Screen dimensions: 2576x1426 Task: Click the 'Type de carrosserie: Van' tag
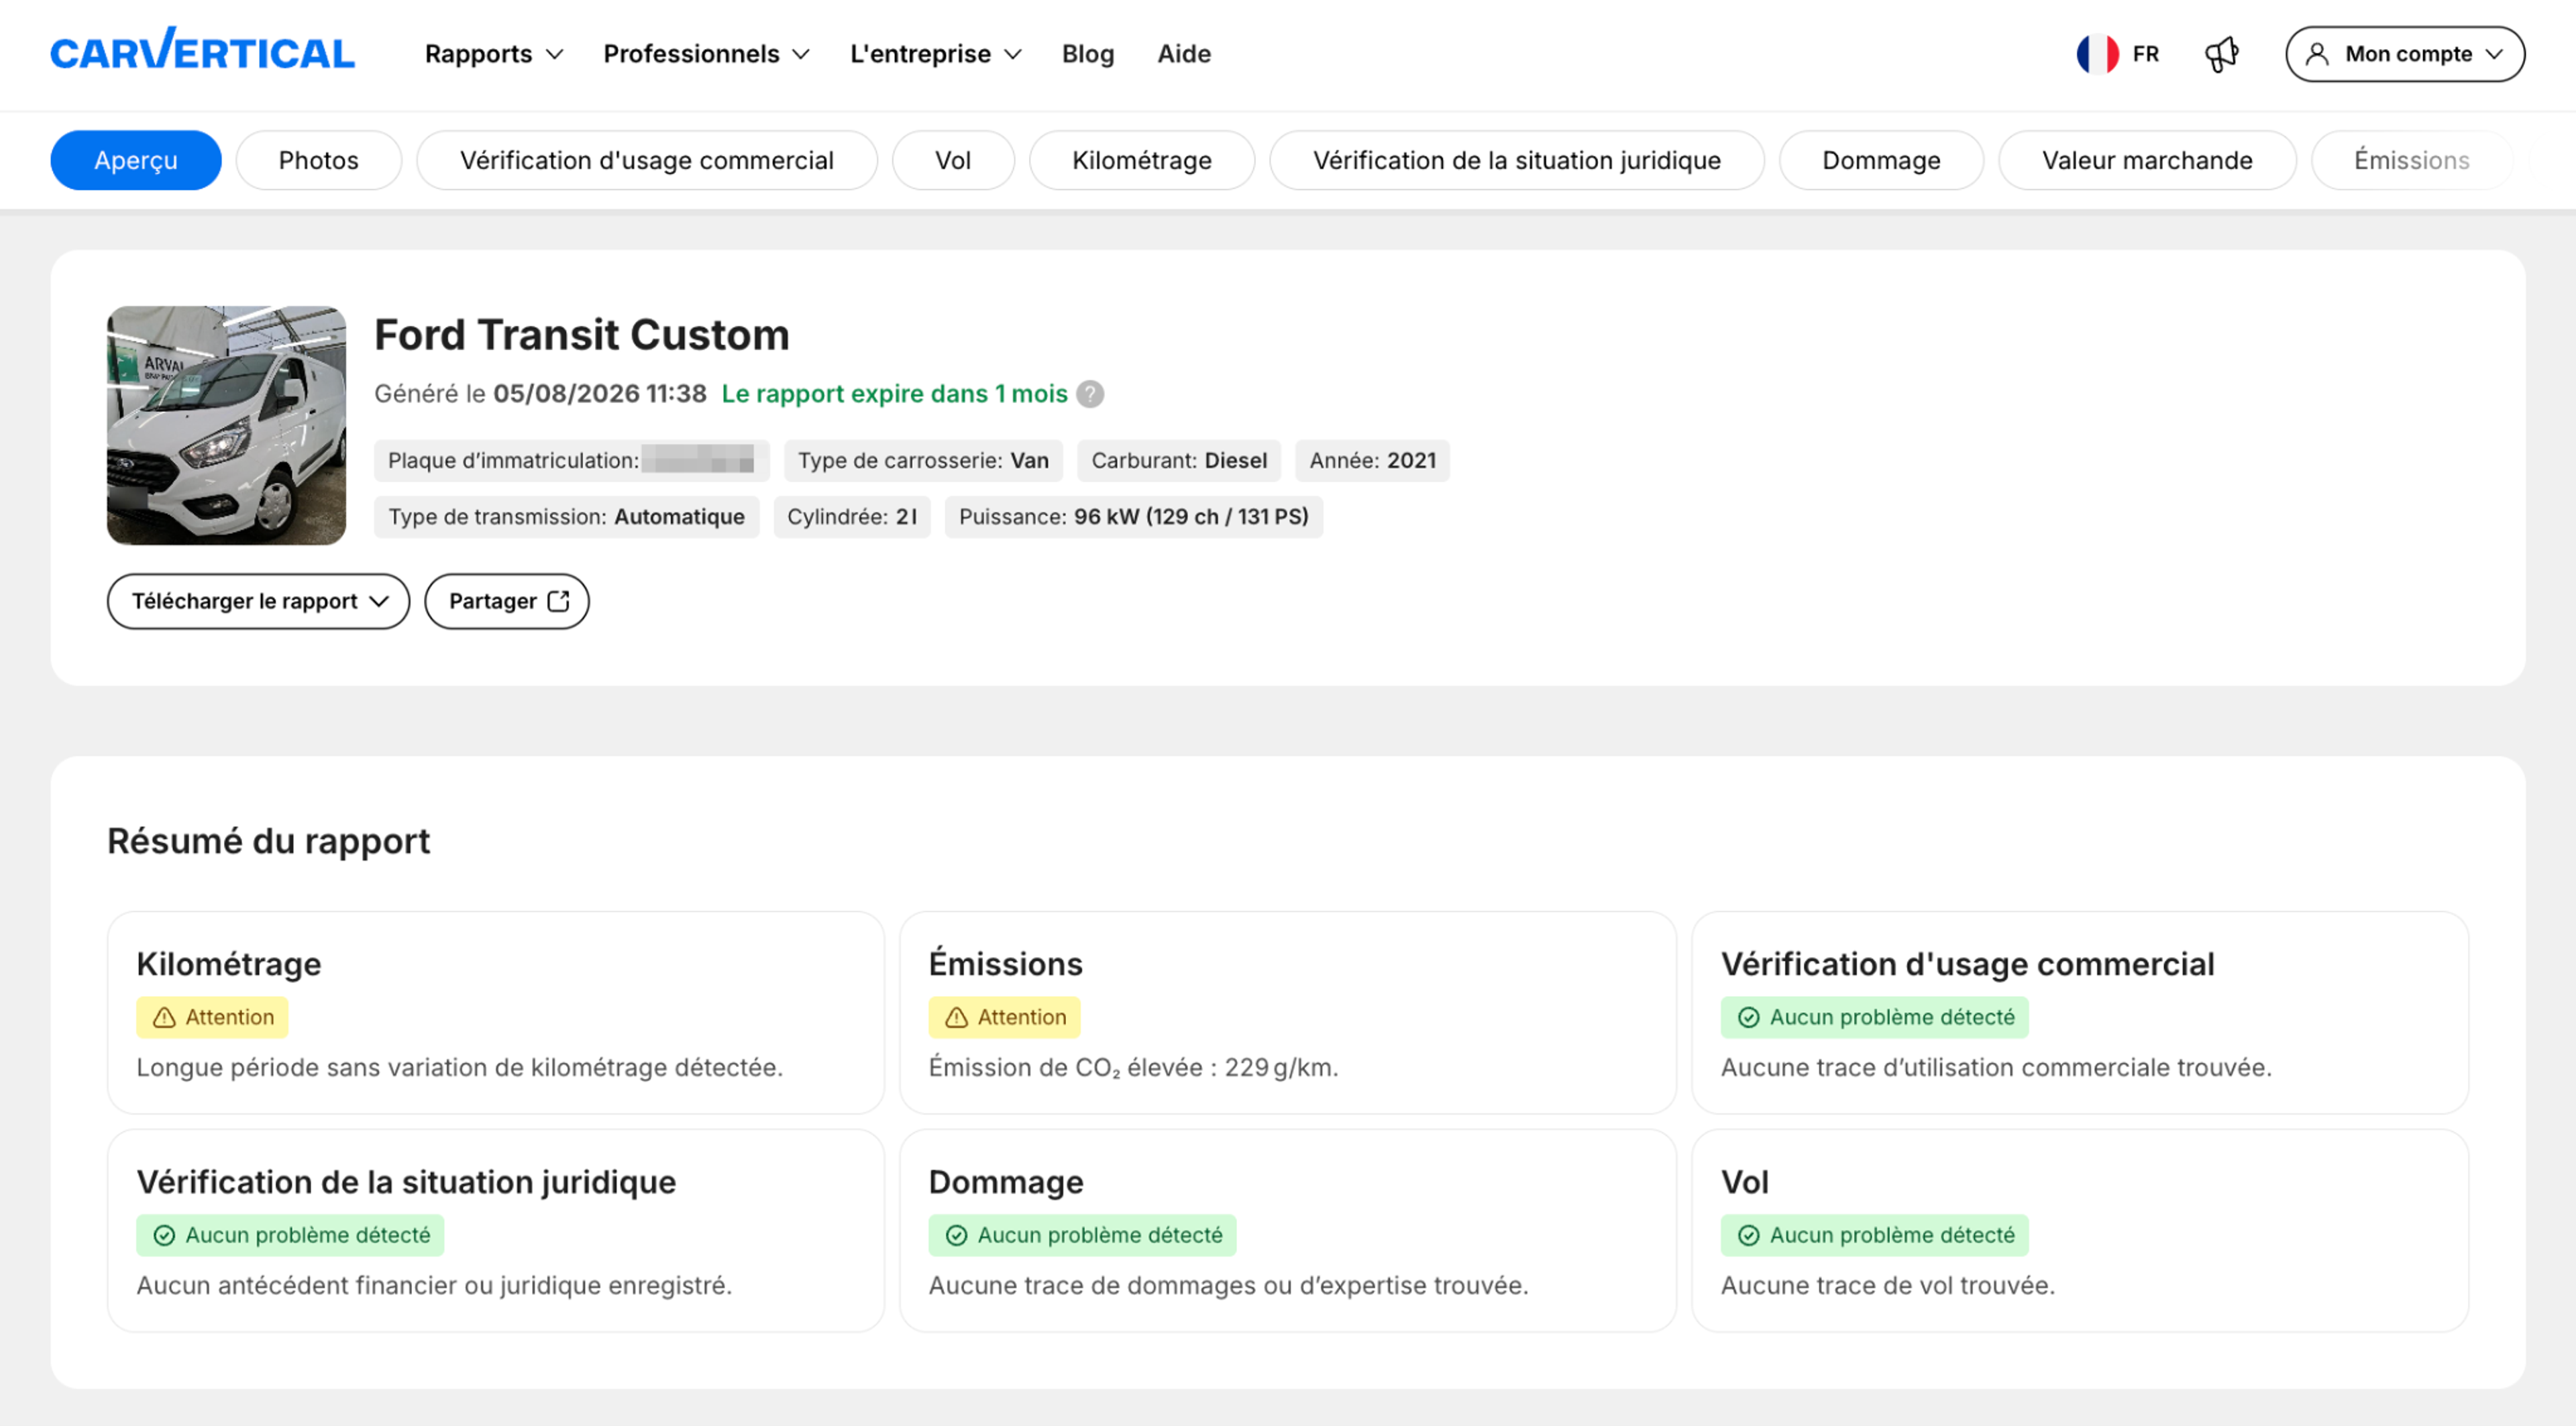pyautogui.click(x=923, y=461)
